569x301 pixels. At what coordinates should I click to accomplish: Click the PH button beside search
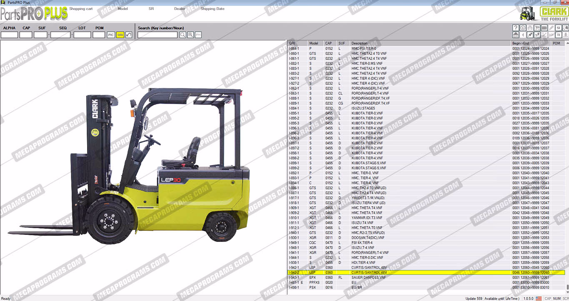pos(198,35)
